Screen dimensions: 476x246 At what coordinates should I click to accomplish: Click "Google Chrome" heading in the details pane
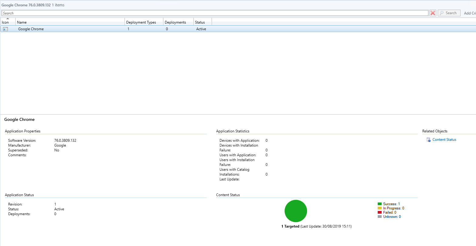(x=19, y=120)
